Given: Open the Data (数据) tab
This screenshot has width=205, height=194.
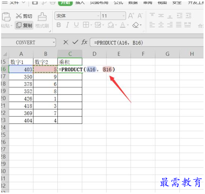Looking at the screenshot, I should [133, 3].
